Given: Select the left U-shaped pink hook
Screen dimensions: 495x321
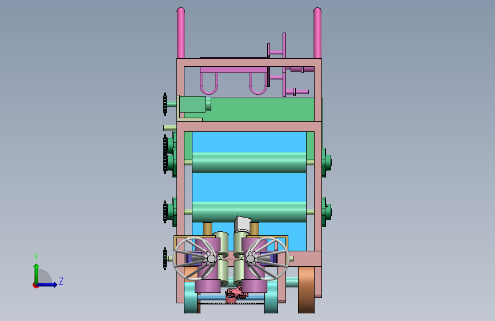Looking at the screenshot, I should coord(208,84).
